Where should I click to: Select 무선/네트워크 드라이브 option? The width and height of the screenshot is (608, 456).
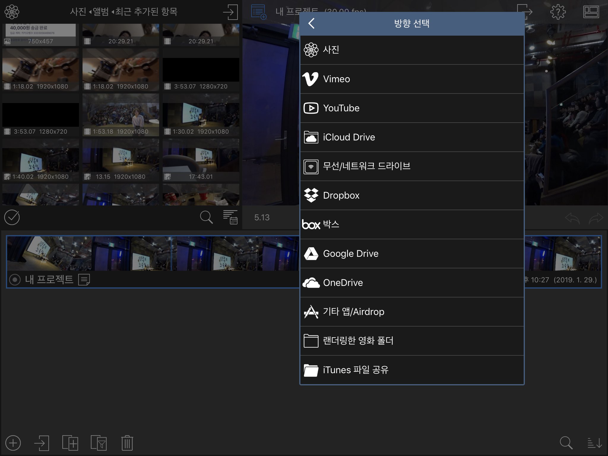click(412, 166)
